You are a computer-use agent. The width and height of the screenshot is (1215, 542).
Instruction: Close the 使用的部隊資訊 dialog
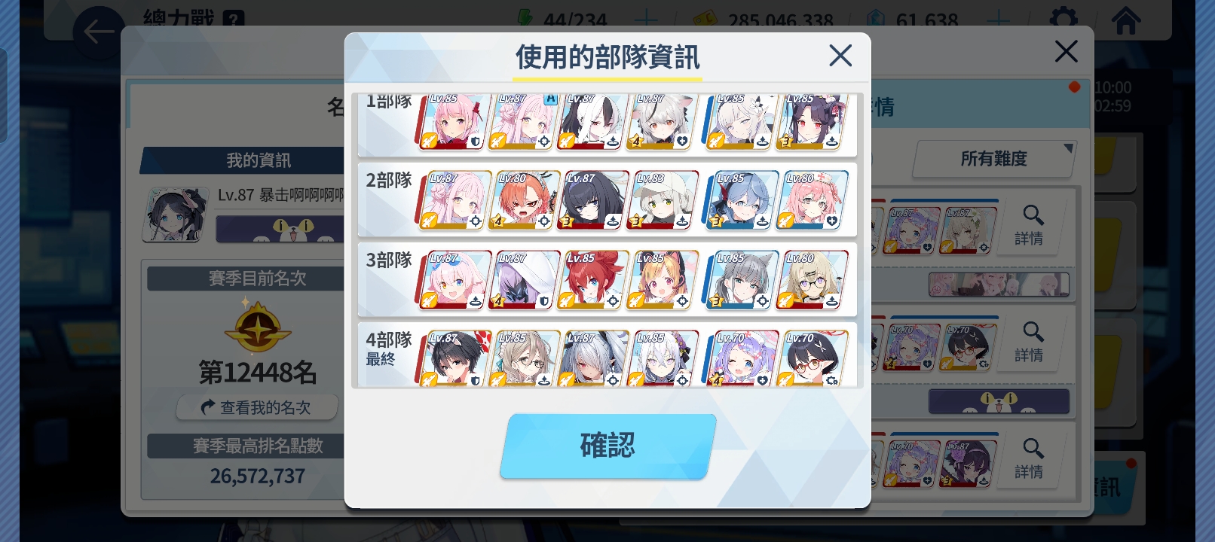point(840,55)
